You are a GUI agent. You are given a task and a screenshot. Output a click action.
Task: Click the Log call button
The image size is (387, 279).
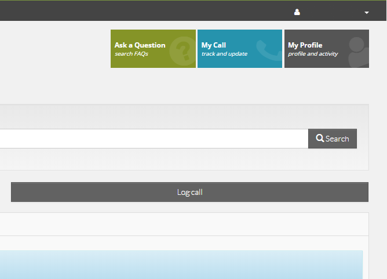pos(189,192)
